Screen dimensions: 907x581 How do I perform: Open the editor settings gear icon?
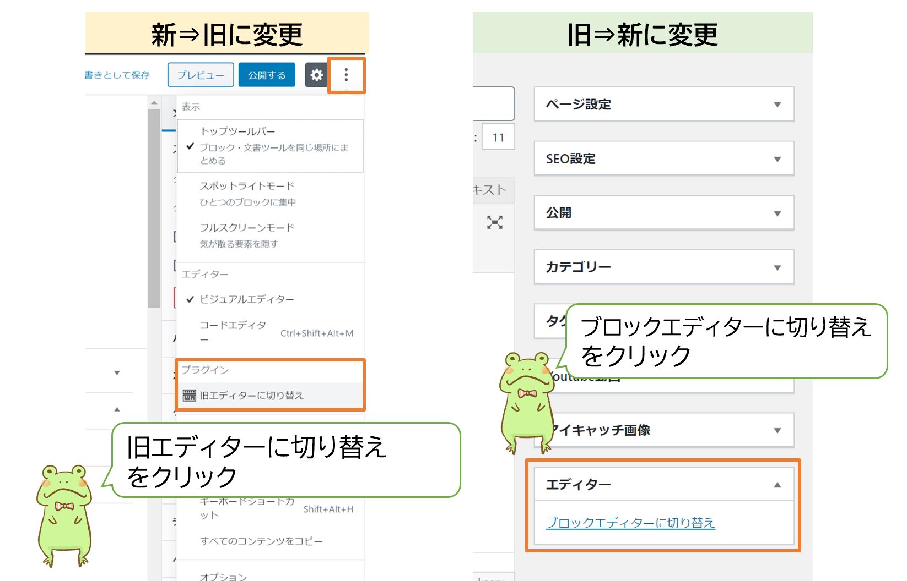pos(317,75)
